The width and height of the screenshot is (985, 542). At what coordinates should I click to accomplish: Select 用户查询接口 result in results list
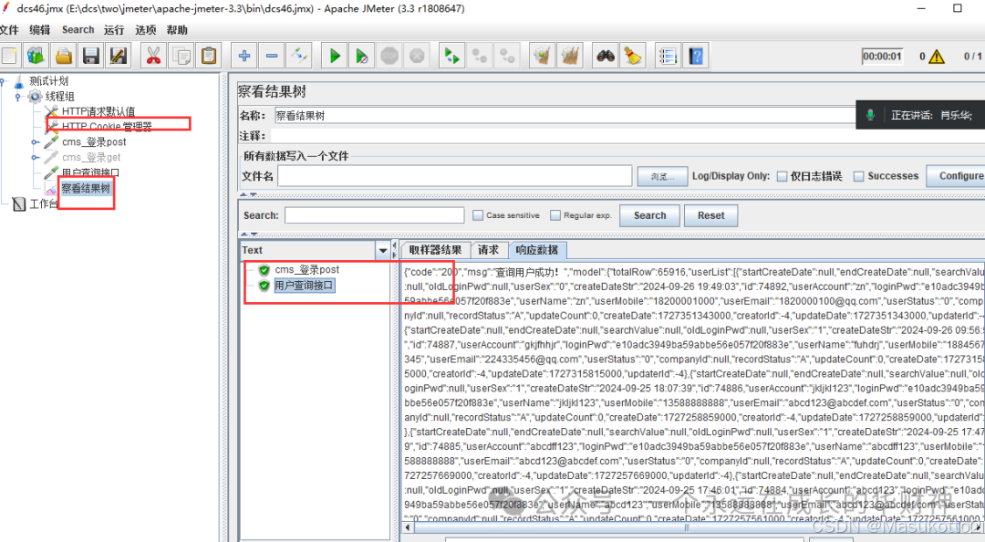coord(304,286)
